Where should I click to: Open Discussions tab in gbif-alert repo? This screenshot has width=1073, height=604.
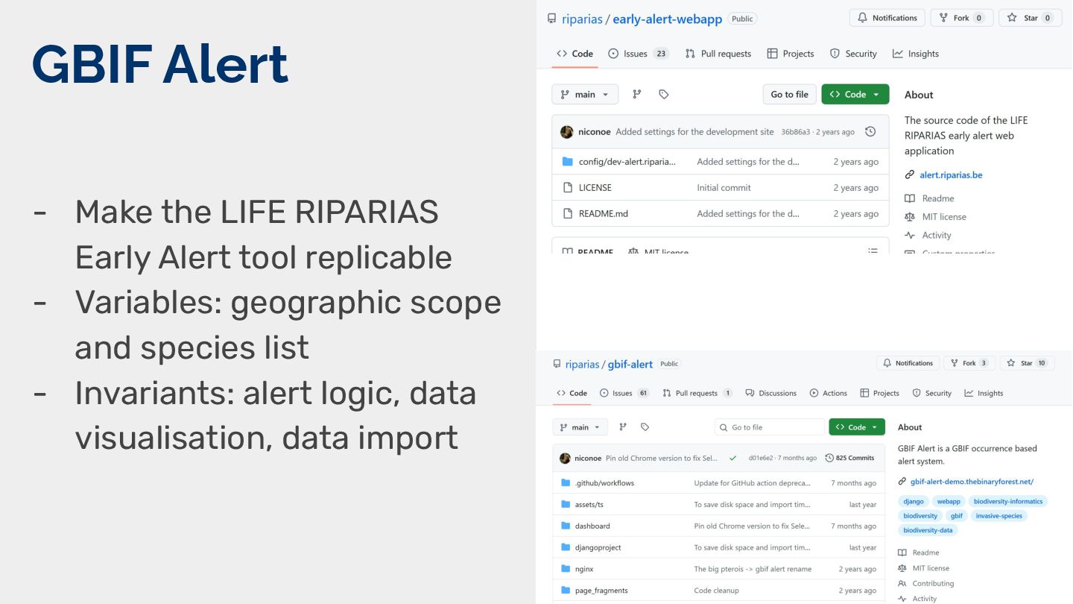coord(771,393)
